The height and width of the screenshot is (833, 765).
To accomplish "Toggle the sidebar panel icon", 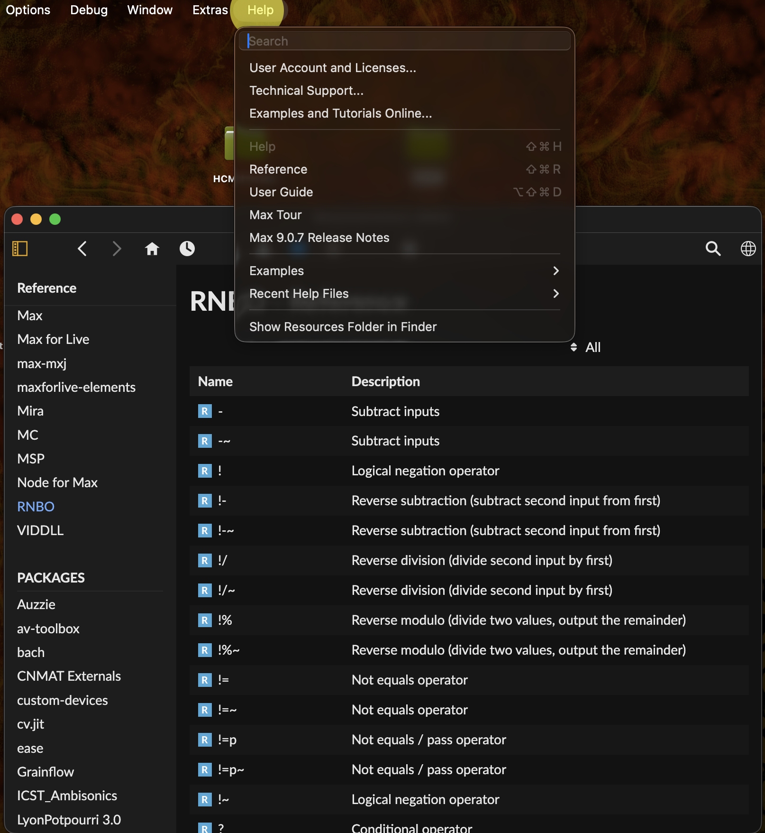I will point(20,249).
